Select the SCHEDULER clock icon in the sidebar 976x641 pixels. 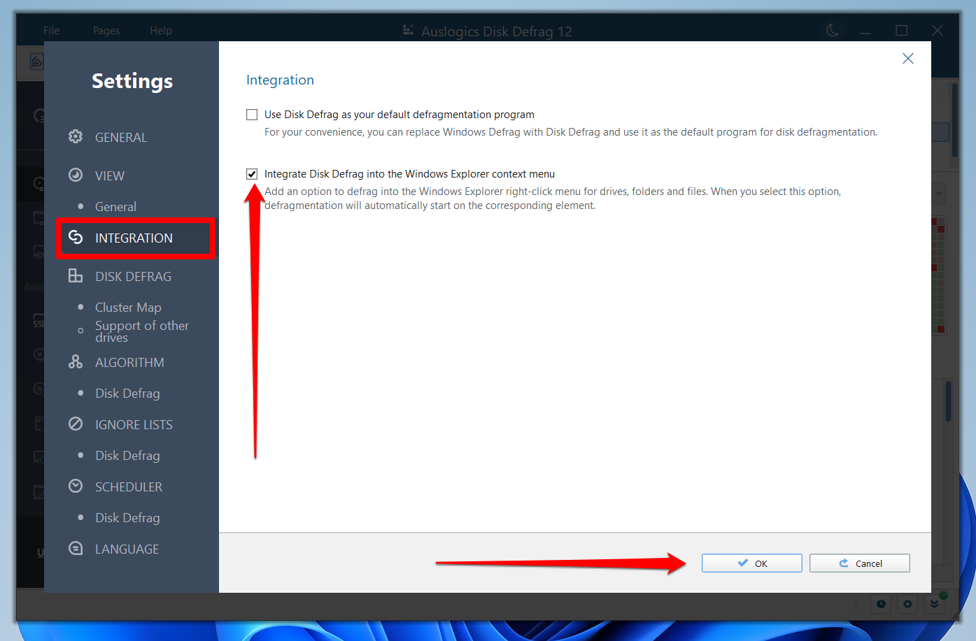coord(76,487)
